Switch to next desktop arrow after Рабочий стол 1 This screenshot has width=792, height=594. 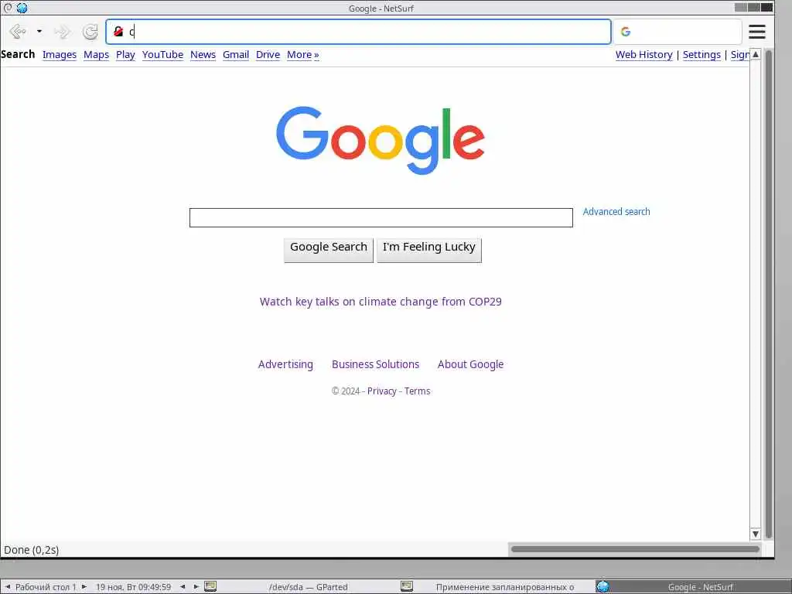tap(84, 586)
